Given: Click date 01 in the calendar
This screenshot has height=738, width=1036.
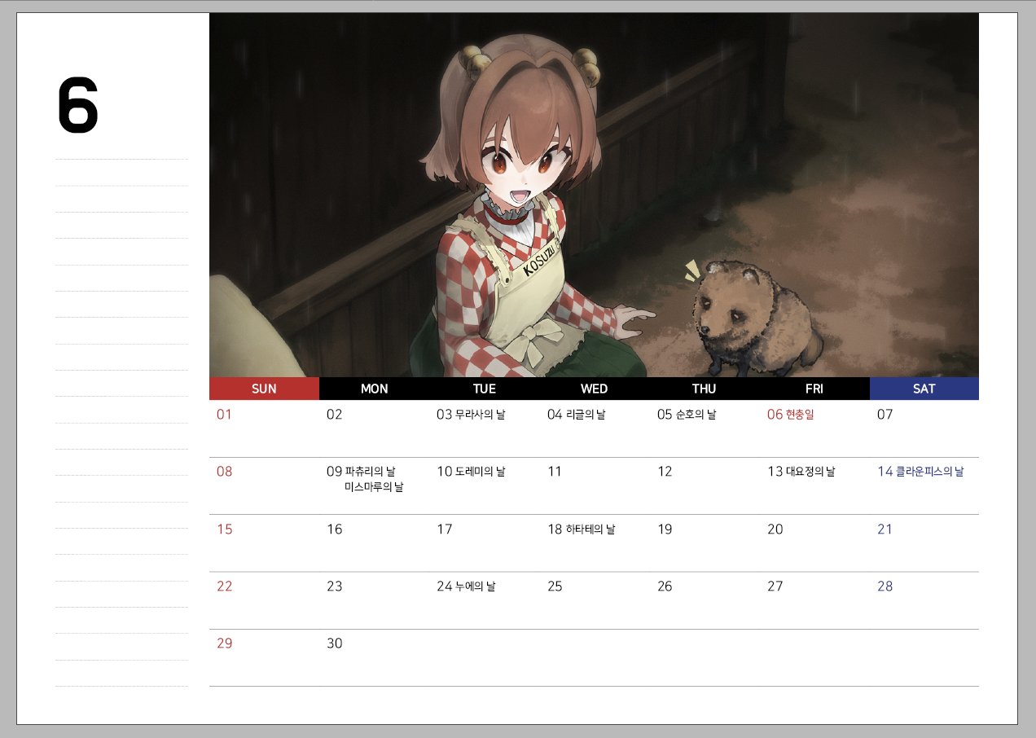Looking at the screenshot, I should pos(224,415).
